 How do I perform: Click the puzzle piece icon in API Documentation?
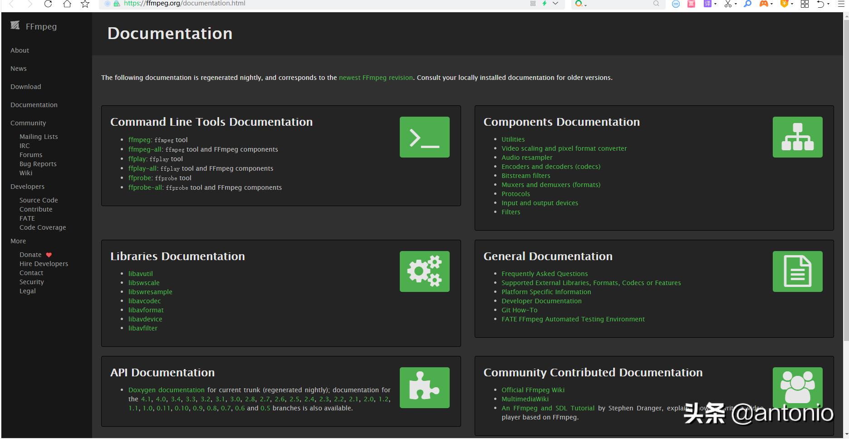pos(424,388)
